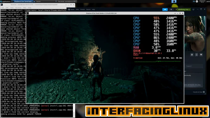Viewport: 210px width, 118px height.
Task: Click the EN keyboard layout indicator
Action: tap(194, 1)
